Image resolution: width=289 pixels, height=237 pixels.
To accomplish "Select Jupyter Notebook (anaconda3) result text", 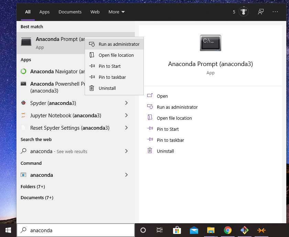I will coord(66,116).
